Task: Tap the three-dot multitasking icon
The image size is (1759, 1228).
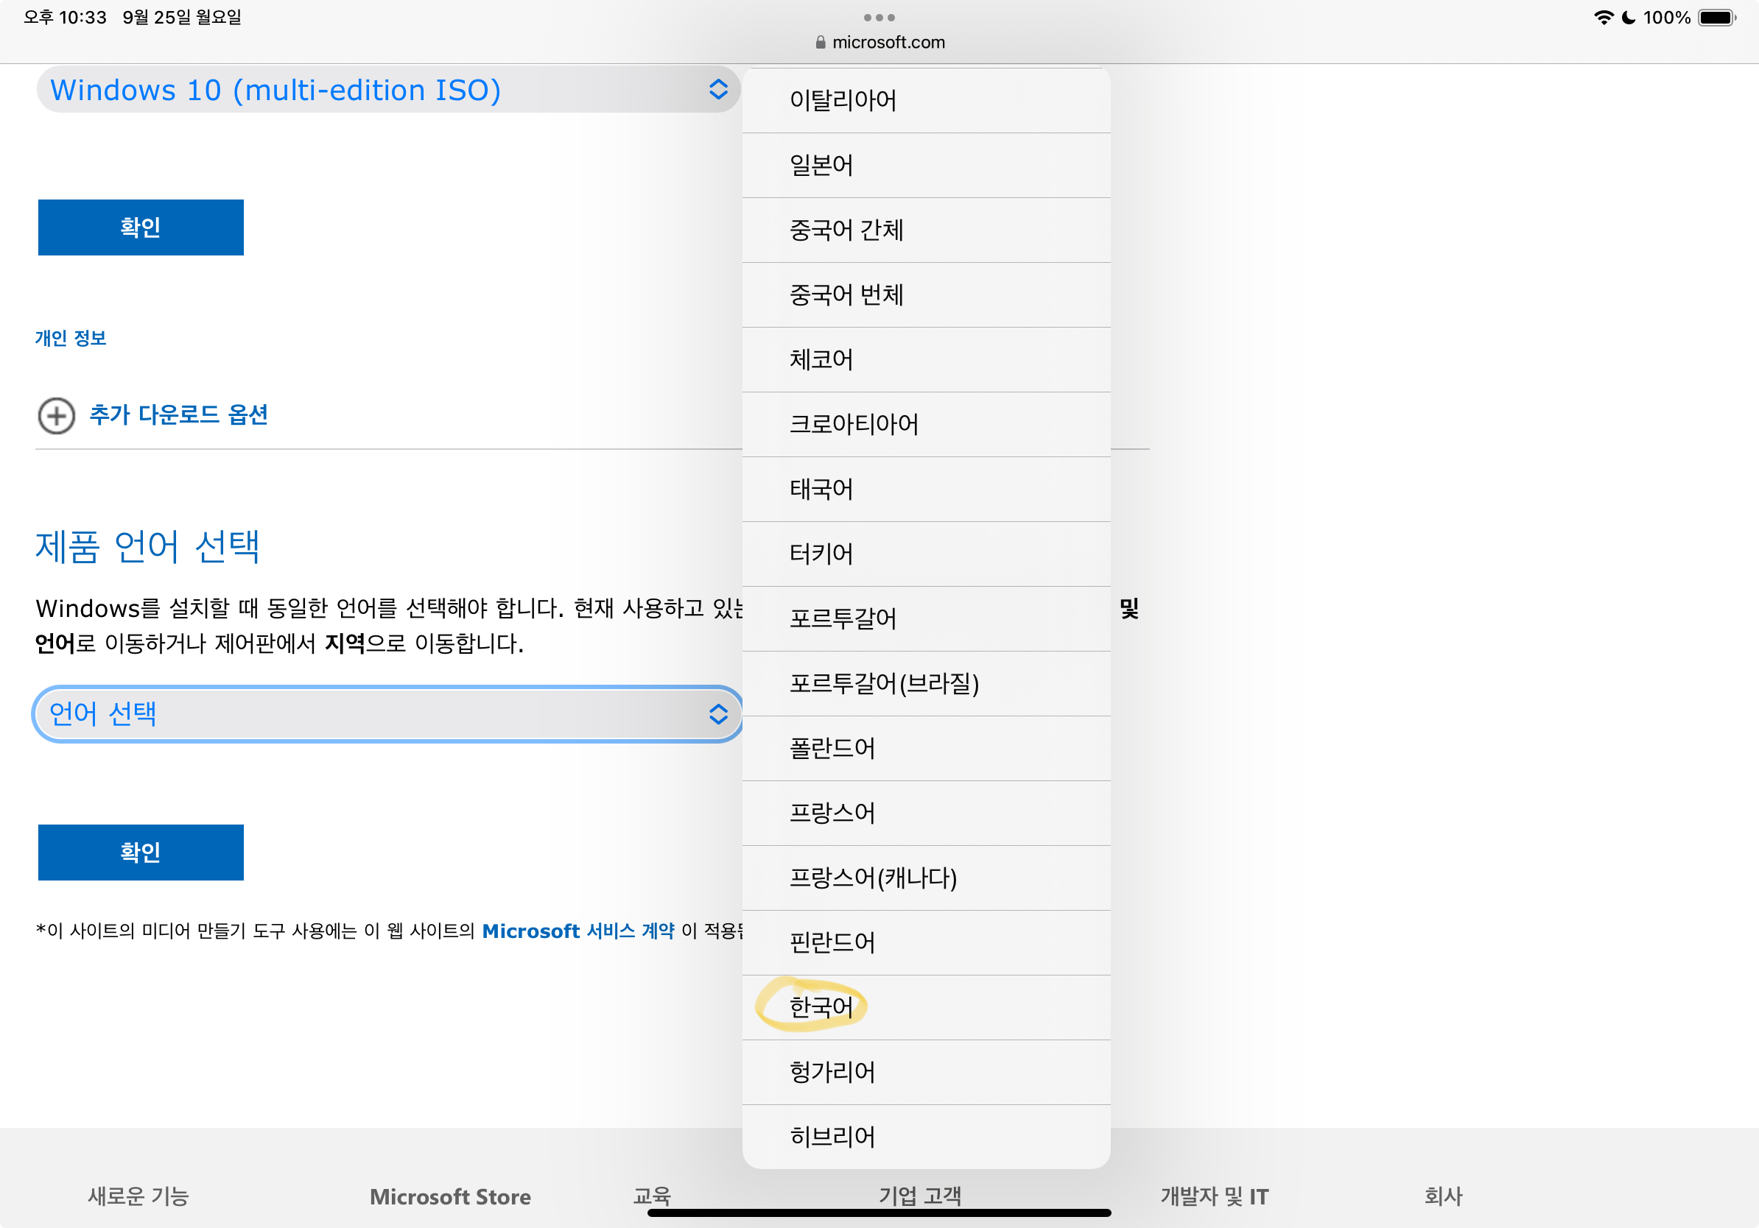Action: coord(879,17)
